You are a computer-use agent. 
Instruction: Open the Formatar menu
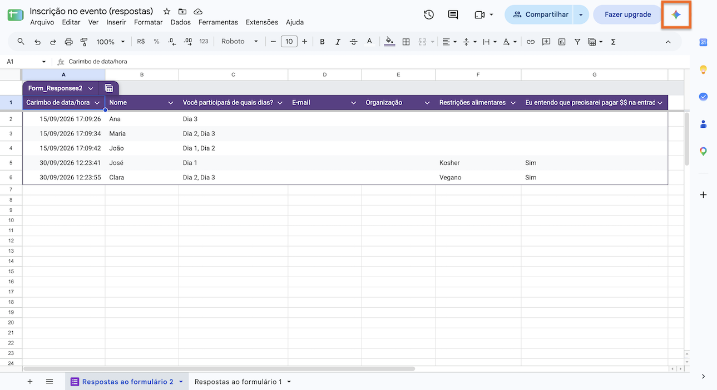click(149, 22)
